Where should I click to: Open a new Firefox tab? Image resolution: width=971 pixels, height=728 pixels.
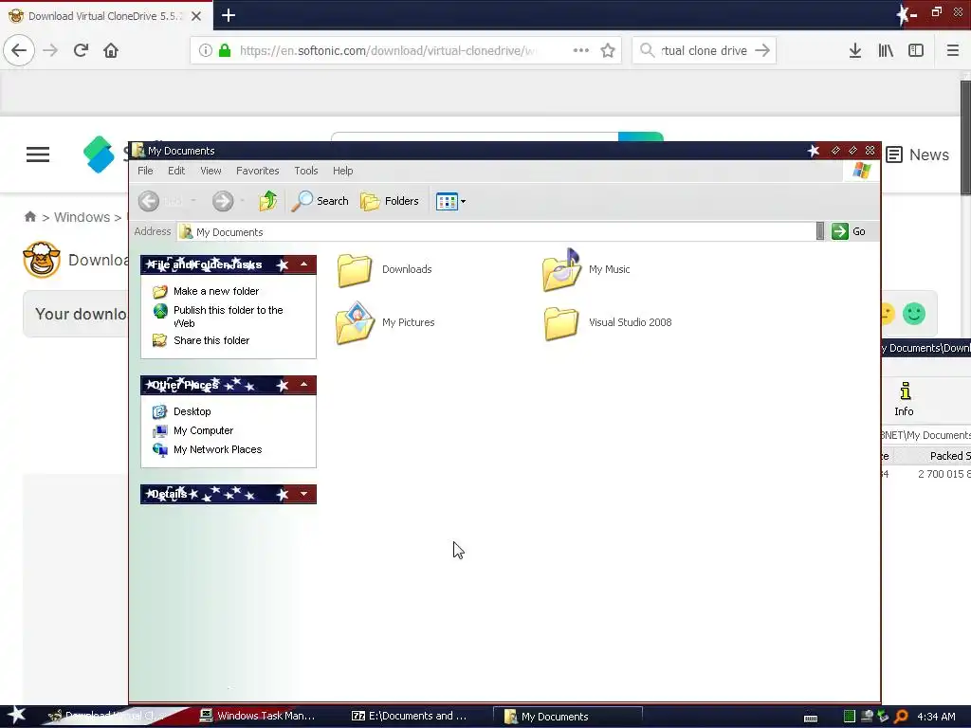[229, 15]
